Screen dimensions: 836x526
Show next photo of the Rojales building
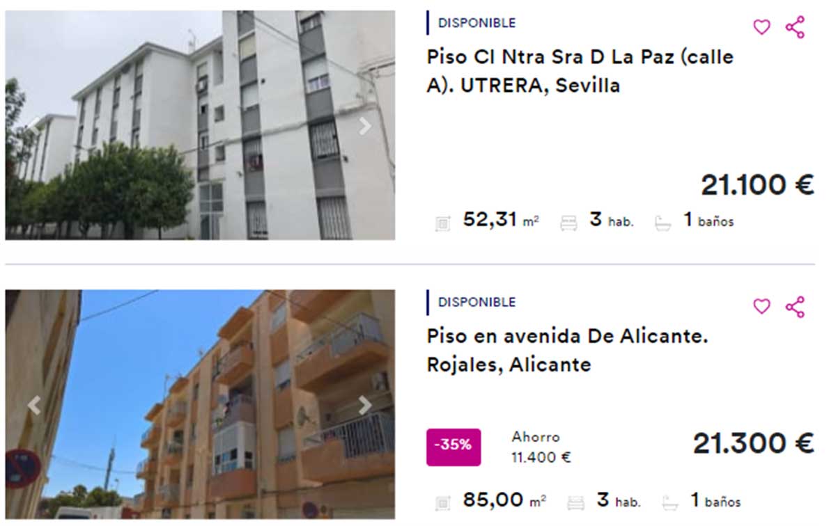tap(364, 406)
